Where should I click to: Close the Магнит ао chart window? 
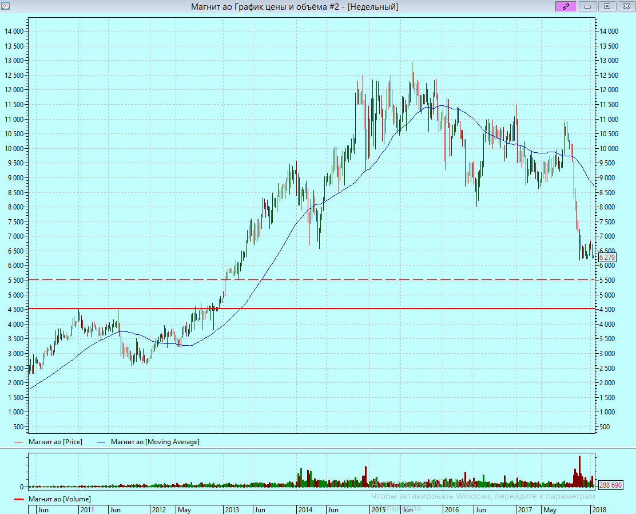point(626,6)
